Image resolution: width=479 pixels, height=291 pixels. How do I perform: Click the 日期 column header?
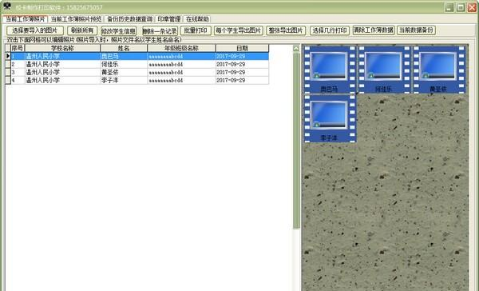(x=242, y=48)
